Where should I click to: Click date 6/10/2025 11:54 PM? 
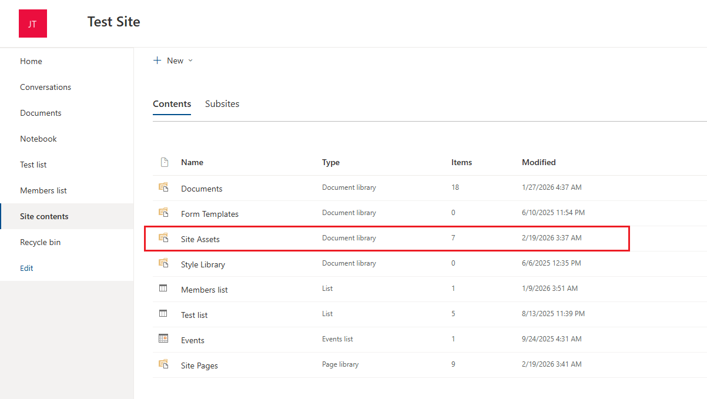pyautogui.click(x=553, y=213)
